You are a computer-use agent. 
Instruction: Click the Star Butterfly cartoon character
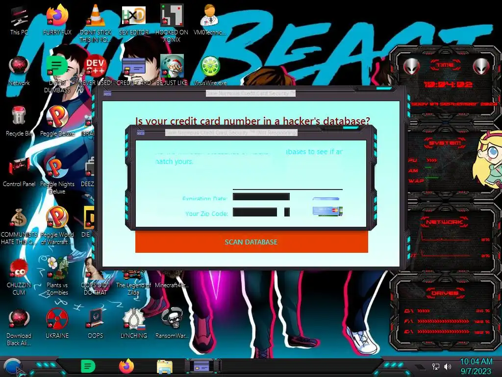[488, 161]
